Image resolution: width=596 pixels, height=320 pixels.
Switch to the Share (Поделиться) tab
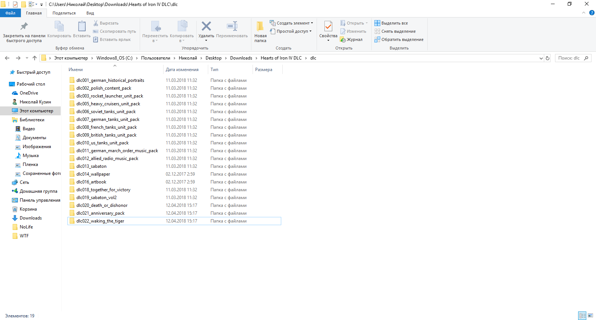pyautogui.click(x=64, y=13)
